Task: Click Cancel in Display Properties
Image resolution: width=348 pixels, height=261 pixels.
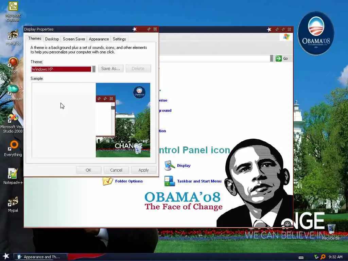Action: click(116, 170)
